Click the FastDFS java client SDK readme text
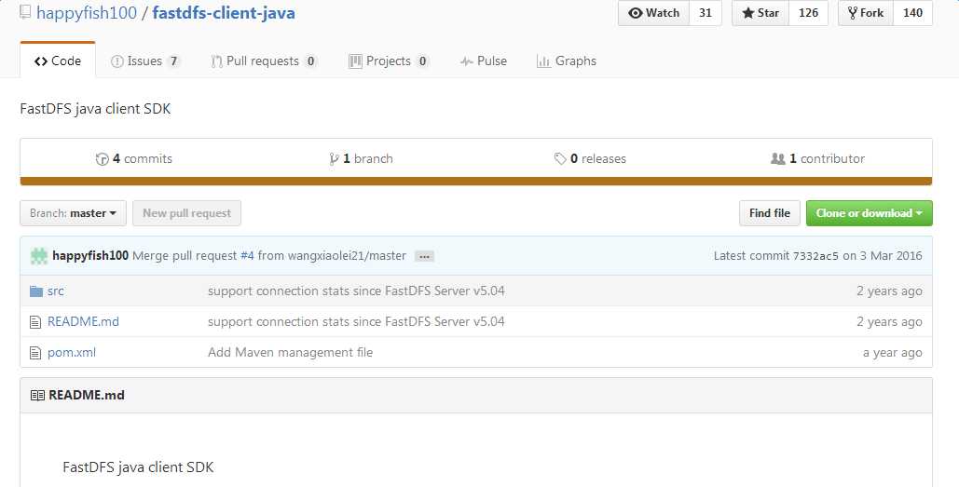The height and width of the screenshot is (487, 959). (138, 467)
